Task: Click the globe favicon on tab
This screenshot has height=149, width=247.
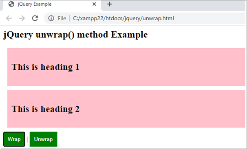Action: coord(11,4)
